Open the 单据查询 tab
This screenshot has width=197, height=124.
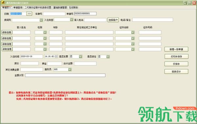(18, 8)
